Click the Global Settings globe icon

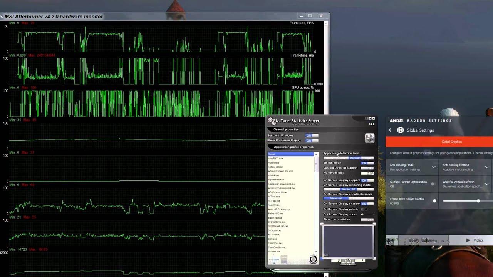coord(401,130)
